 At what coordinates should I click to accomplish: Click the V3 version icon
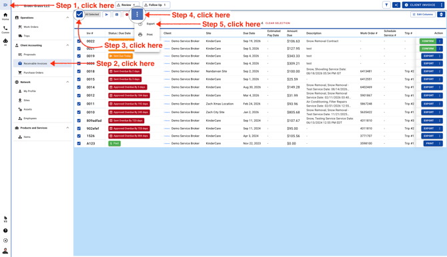pyautogui.click(x=5, y=219)
